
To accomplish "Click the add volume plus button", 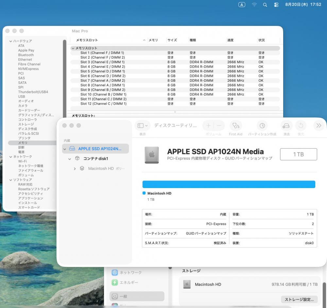I will [208, 126].
